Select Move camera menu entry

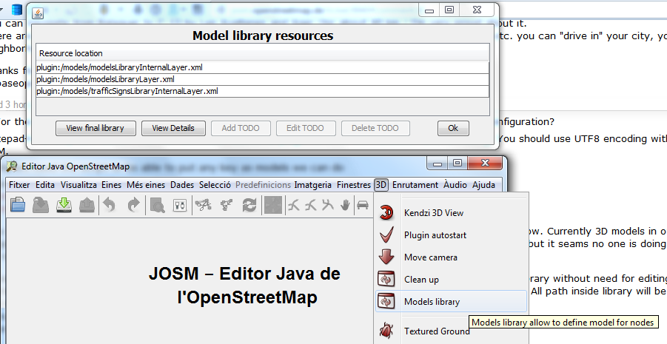(430, 257)
